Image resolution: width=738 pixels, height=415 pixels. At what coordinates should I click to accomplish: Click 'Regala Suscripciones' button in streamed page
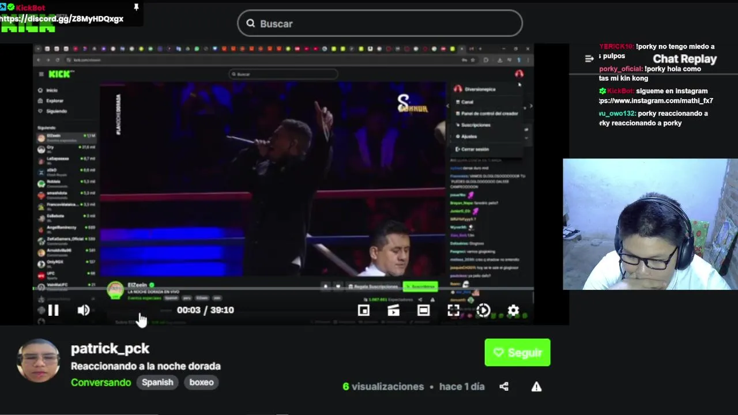click(373, 286)
